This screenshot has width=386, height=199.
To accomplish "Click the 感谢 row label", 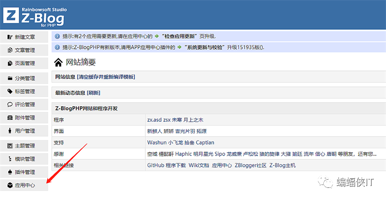I will [59, 154].
